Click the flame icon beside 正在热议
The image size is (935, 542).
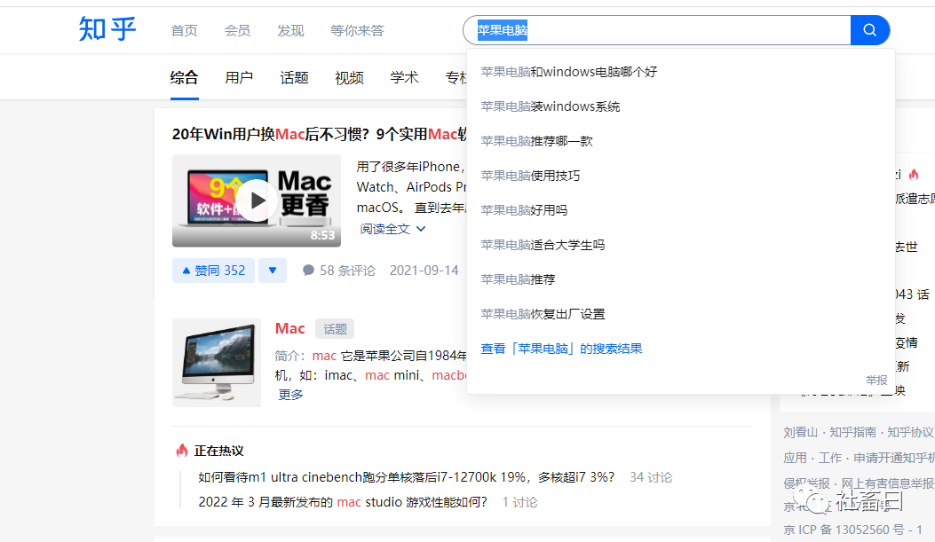point(182,451)
